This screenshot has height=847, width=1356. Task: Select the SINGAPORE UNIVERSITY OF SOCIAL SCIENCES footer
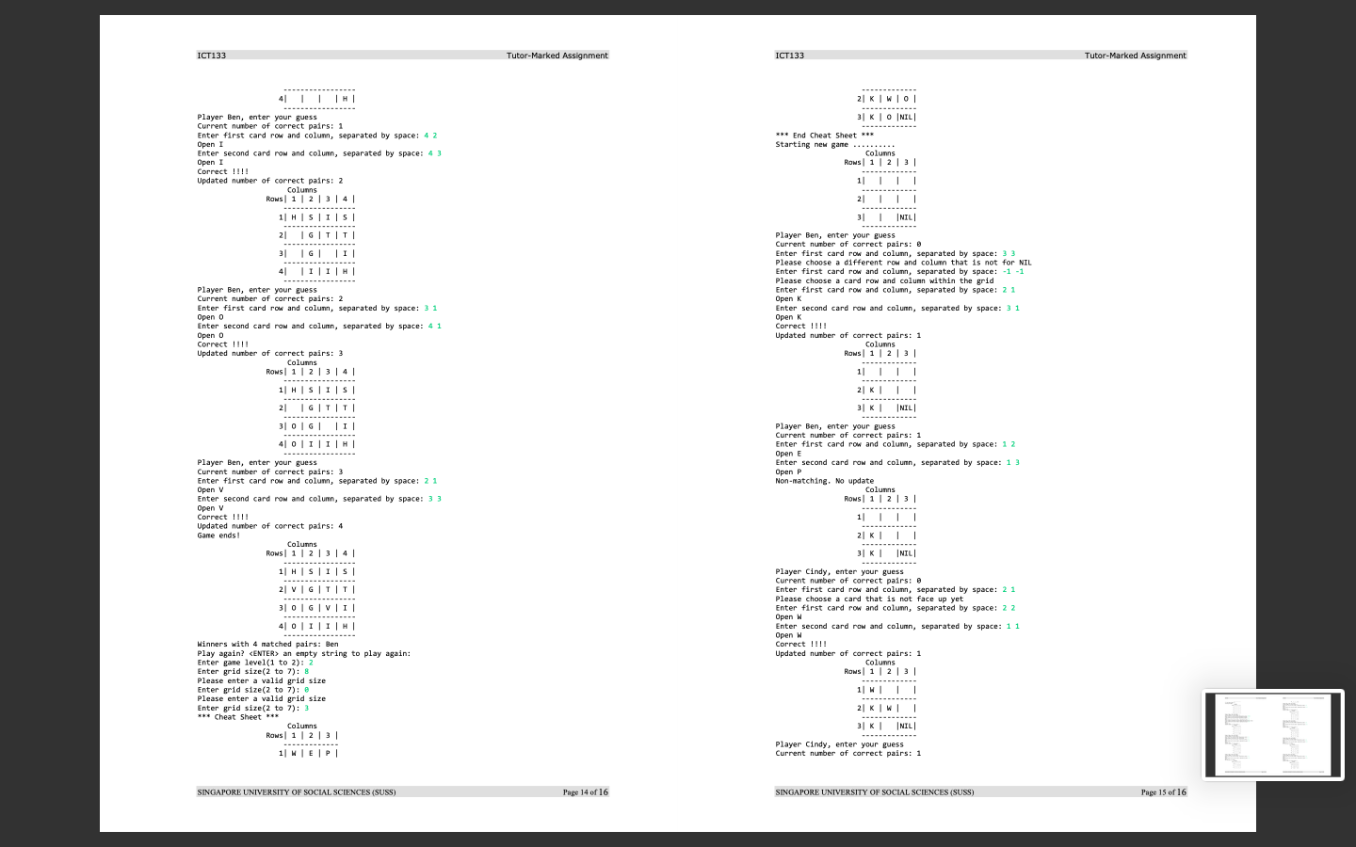296,791
